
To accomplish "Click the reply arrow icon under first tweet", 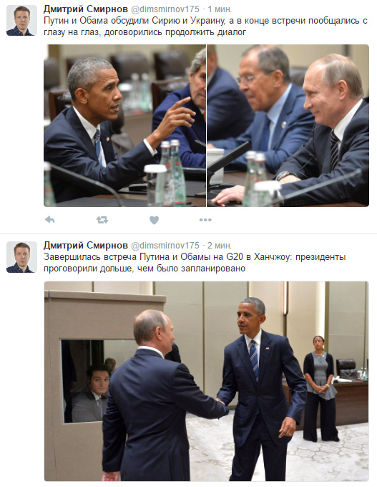I will pos(49,220).
